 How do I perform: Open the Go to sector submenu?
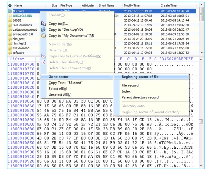(x=77, y=77)
